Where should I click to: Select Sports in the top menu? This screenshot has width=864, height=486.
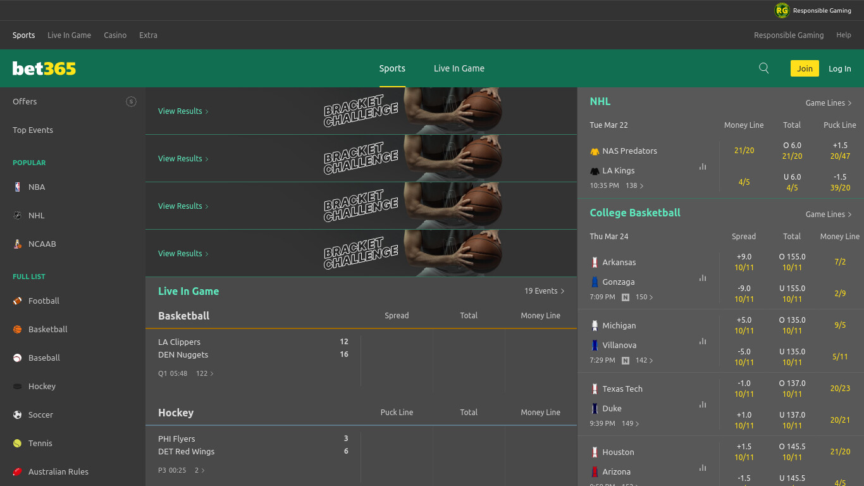24,35
